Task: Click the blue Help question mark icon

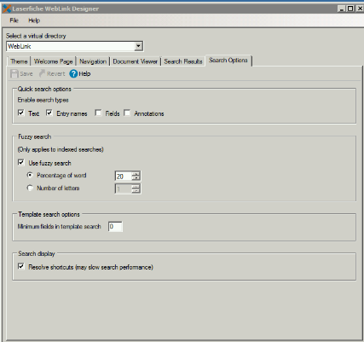Action: tap(73, 74)
